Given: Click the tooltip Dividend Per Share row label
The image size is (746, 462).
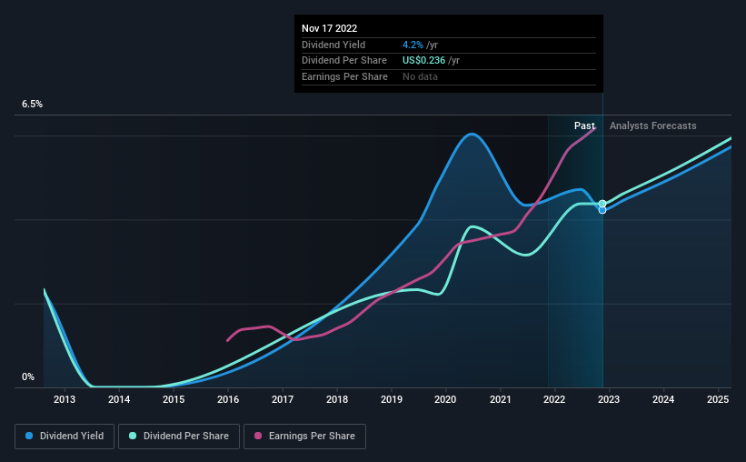Looking at the screenshot, I should click(344, 61).
